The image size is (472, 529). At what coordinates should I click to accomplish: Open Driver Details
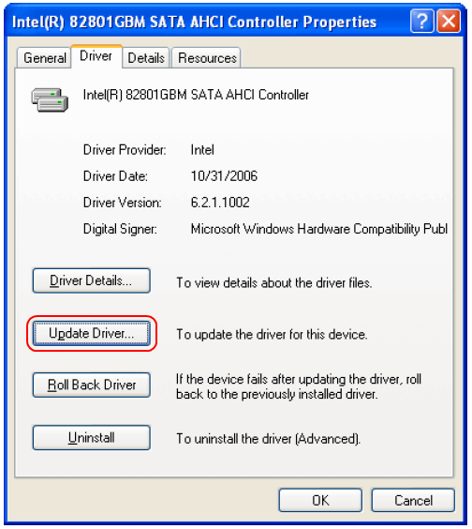(x=91, y=280)
